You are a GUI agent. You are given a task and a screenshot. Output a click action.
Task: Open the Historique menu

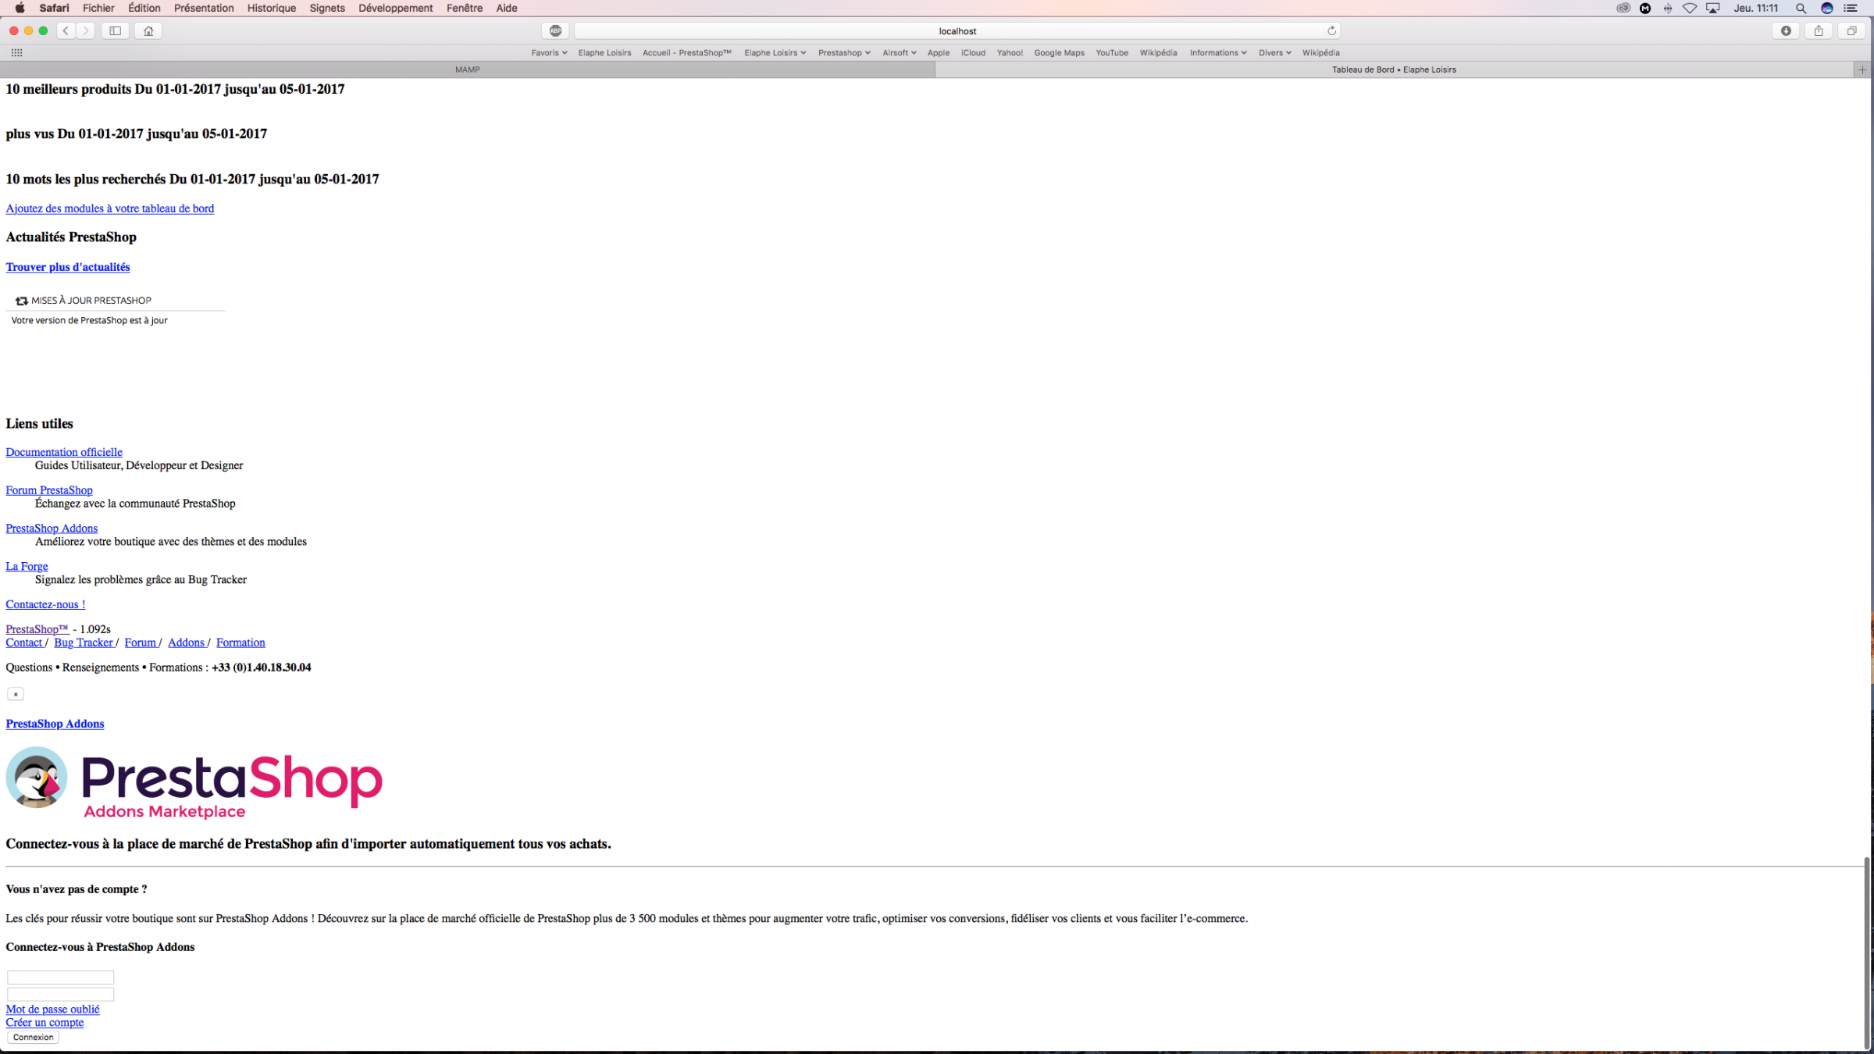point(271,9)
